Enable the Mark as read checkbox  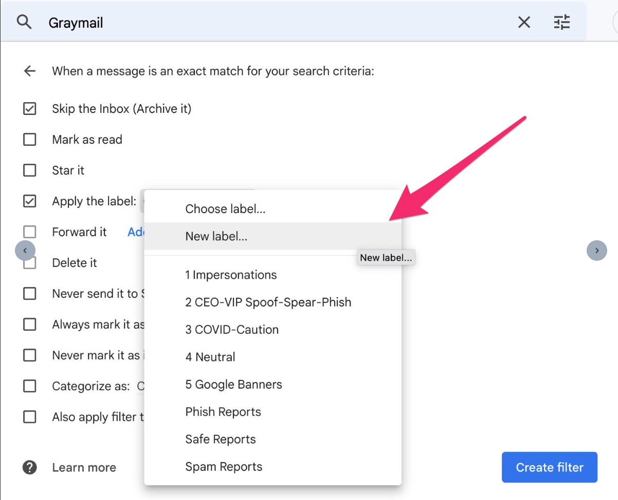[x=30, y=140]
